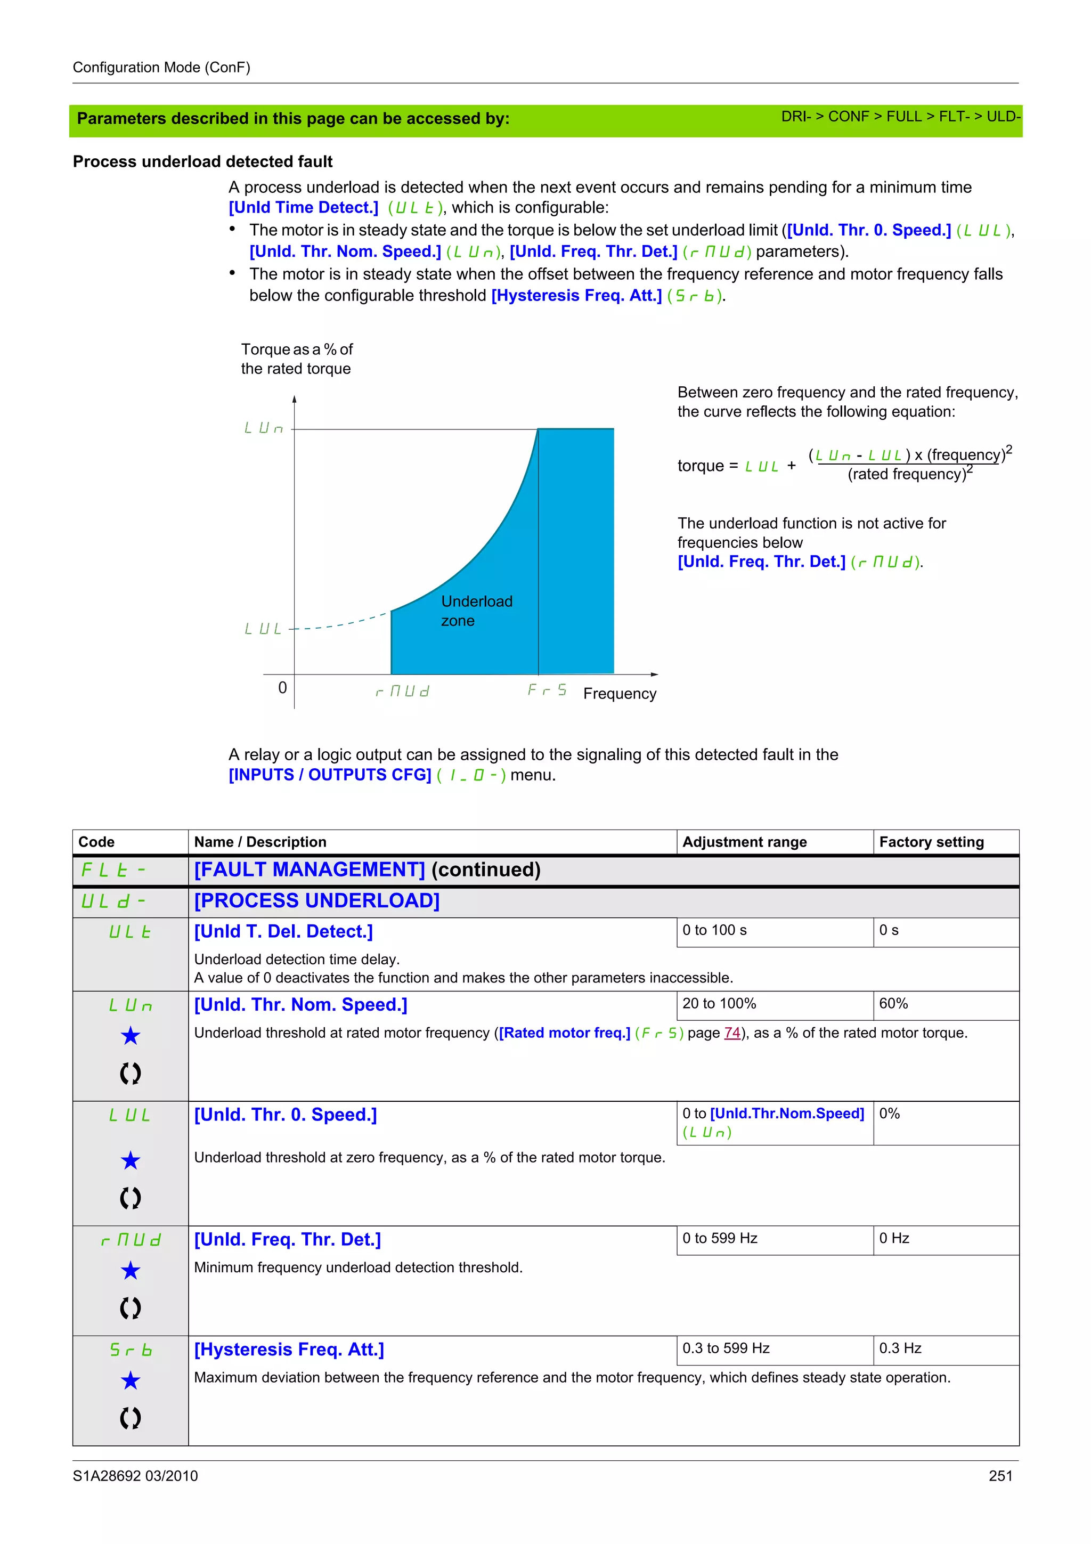Click the green access path banner DRI- > CONF
The height and width of the screenshot is (1544, 1091).
tap(900, 117)
